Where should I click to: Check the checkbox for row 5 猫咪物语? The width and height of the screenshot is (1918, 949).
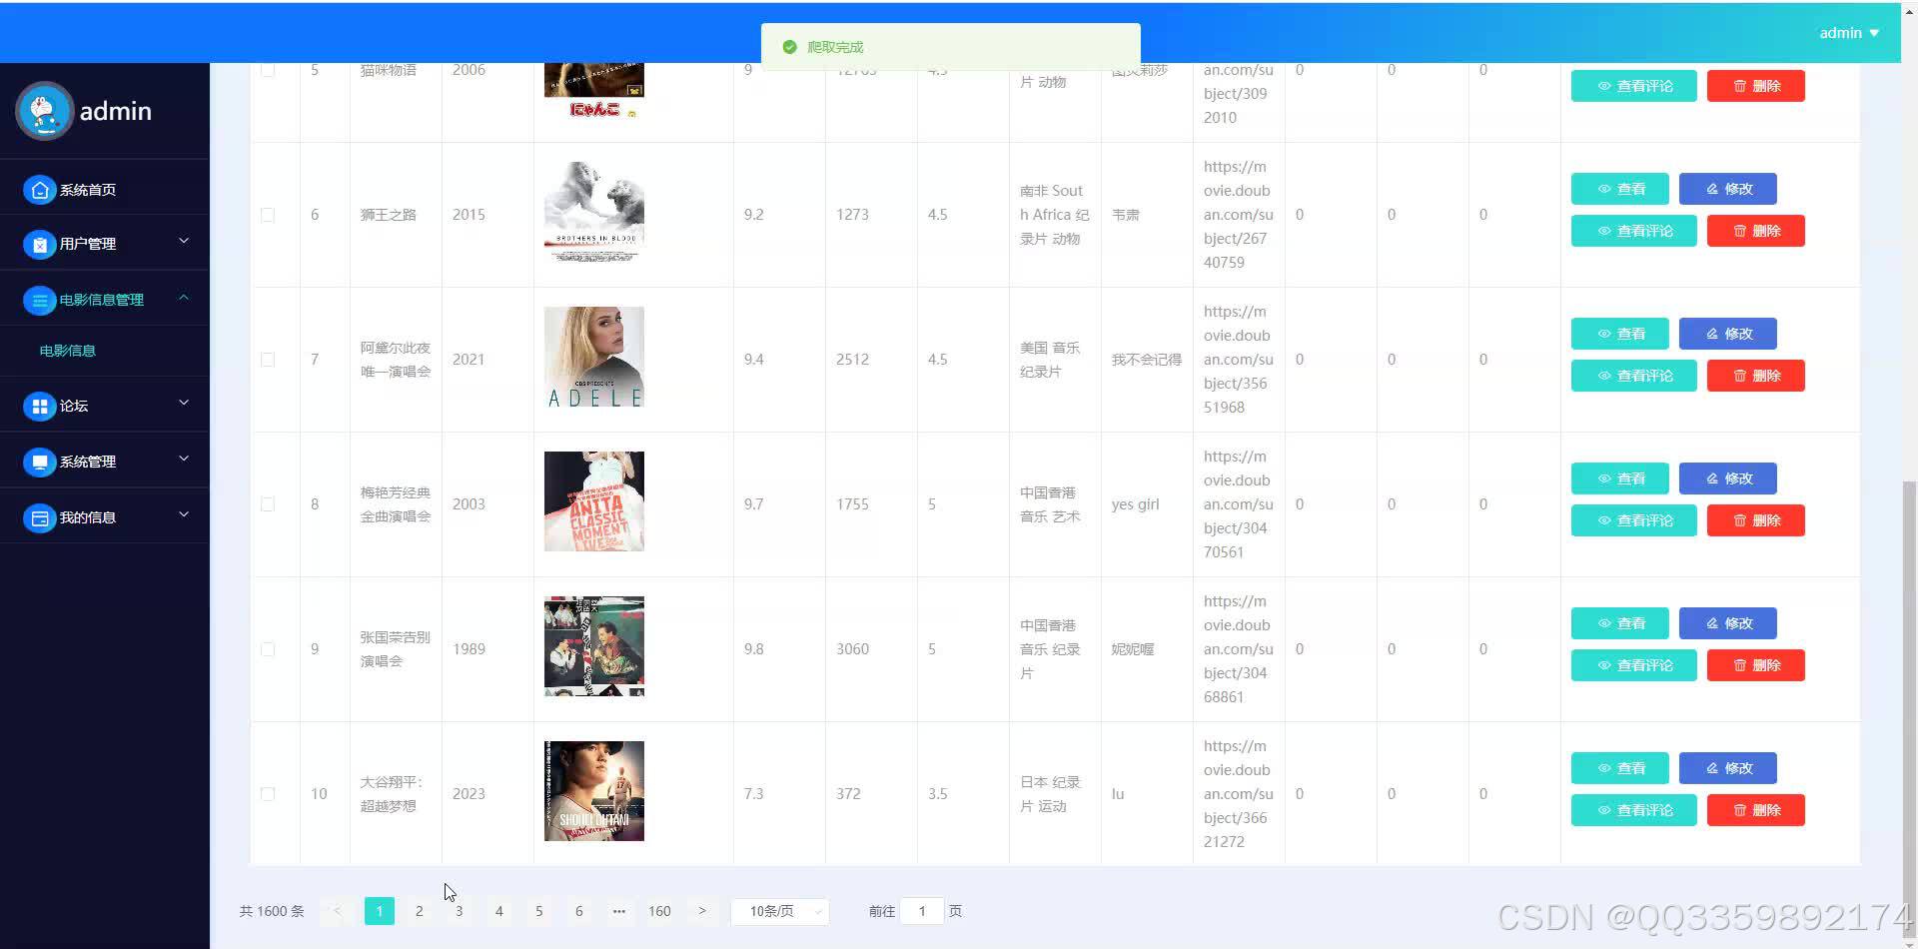click(x=268, y=70)
